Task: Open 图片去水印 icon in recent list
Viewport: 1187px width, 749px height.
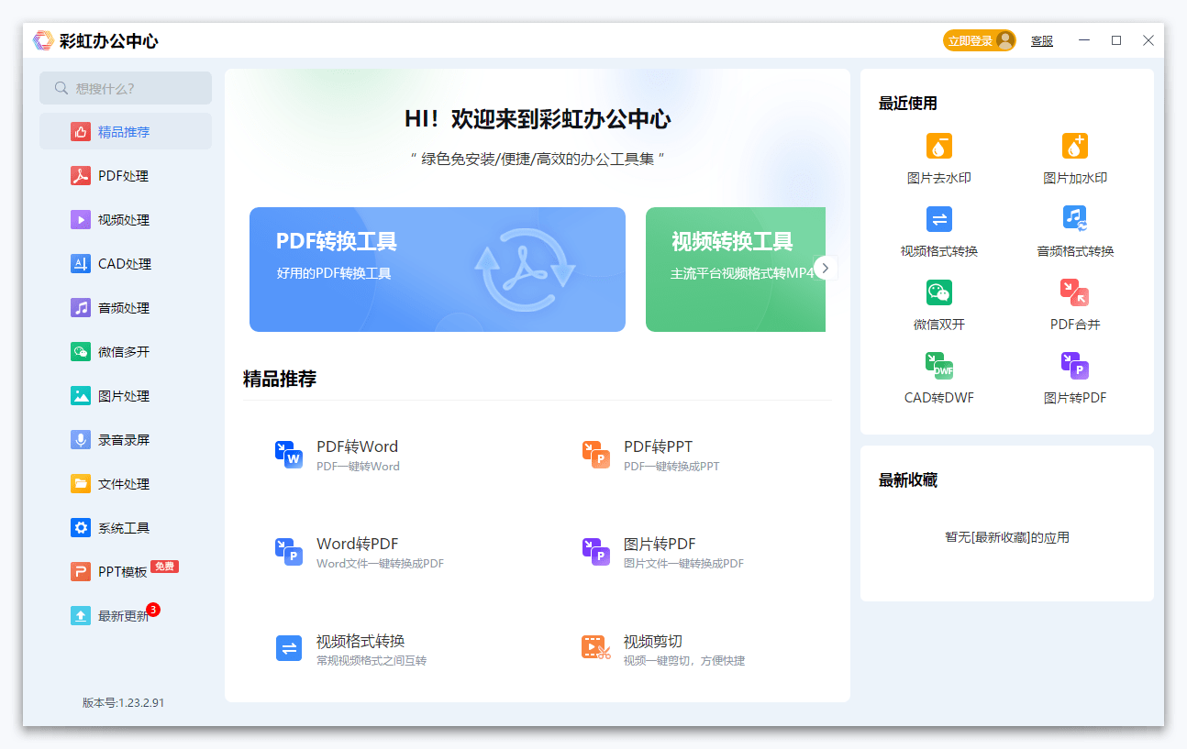Action: 939,146
